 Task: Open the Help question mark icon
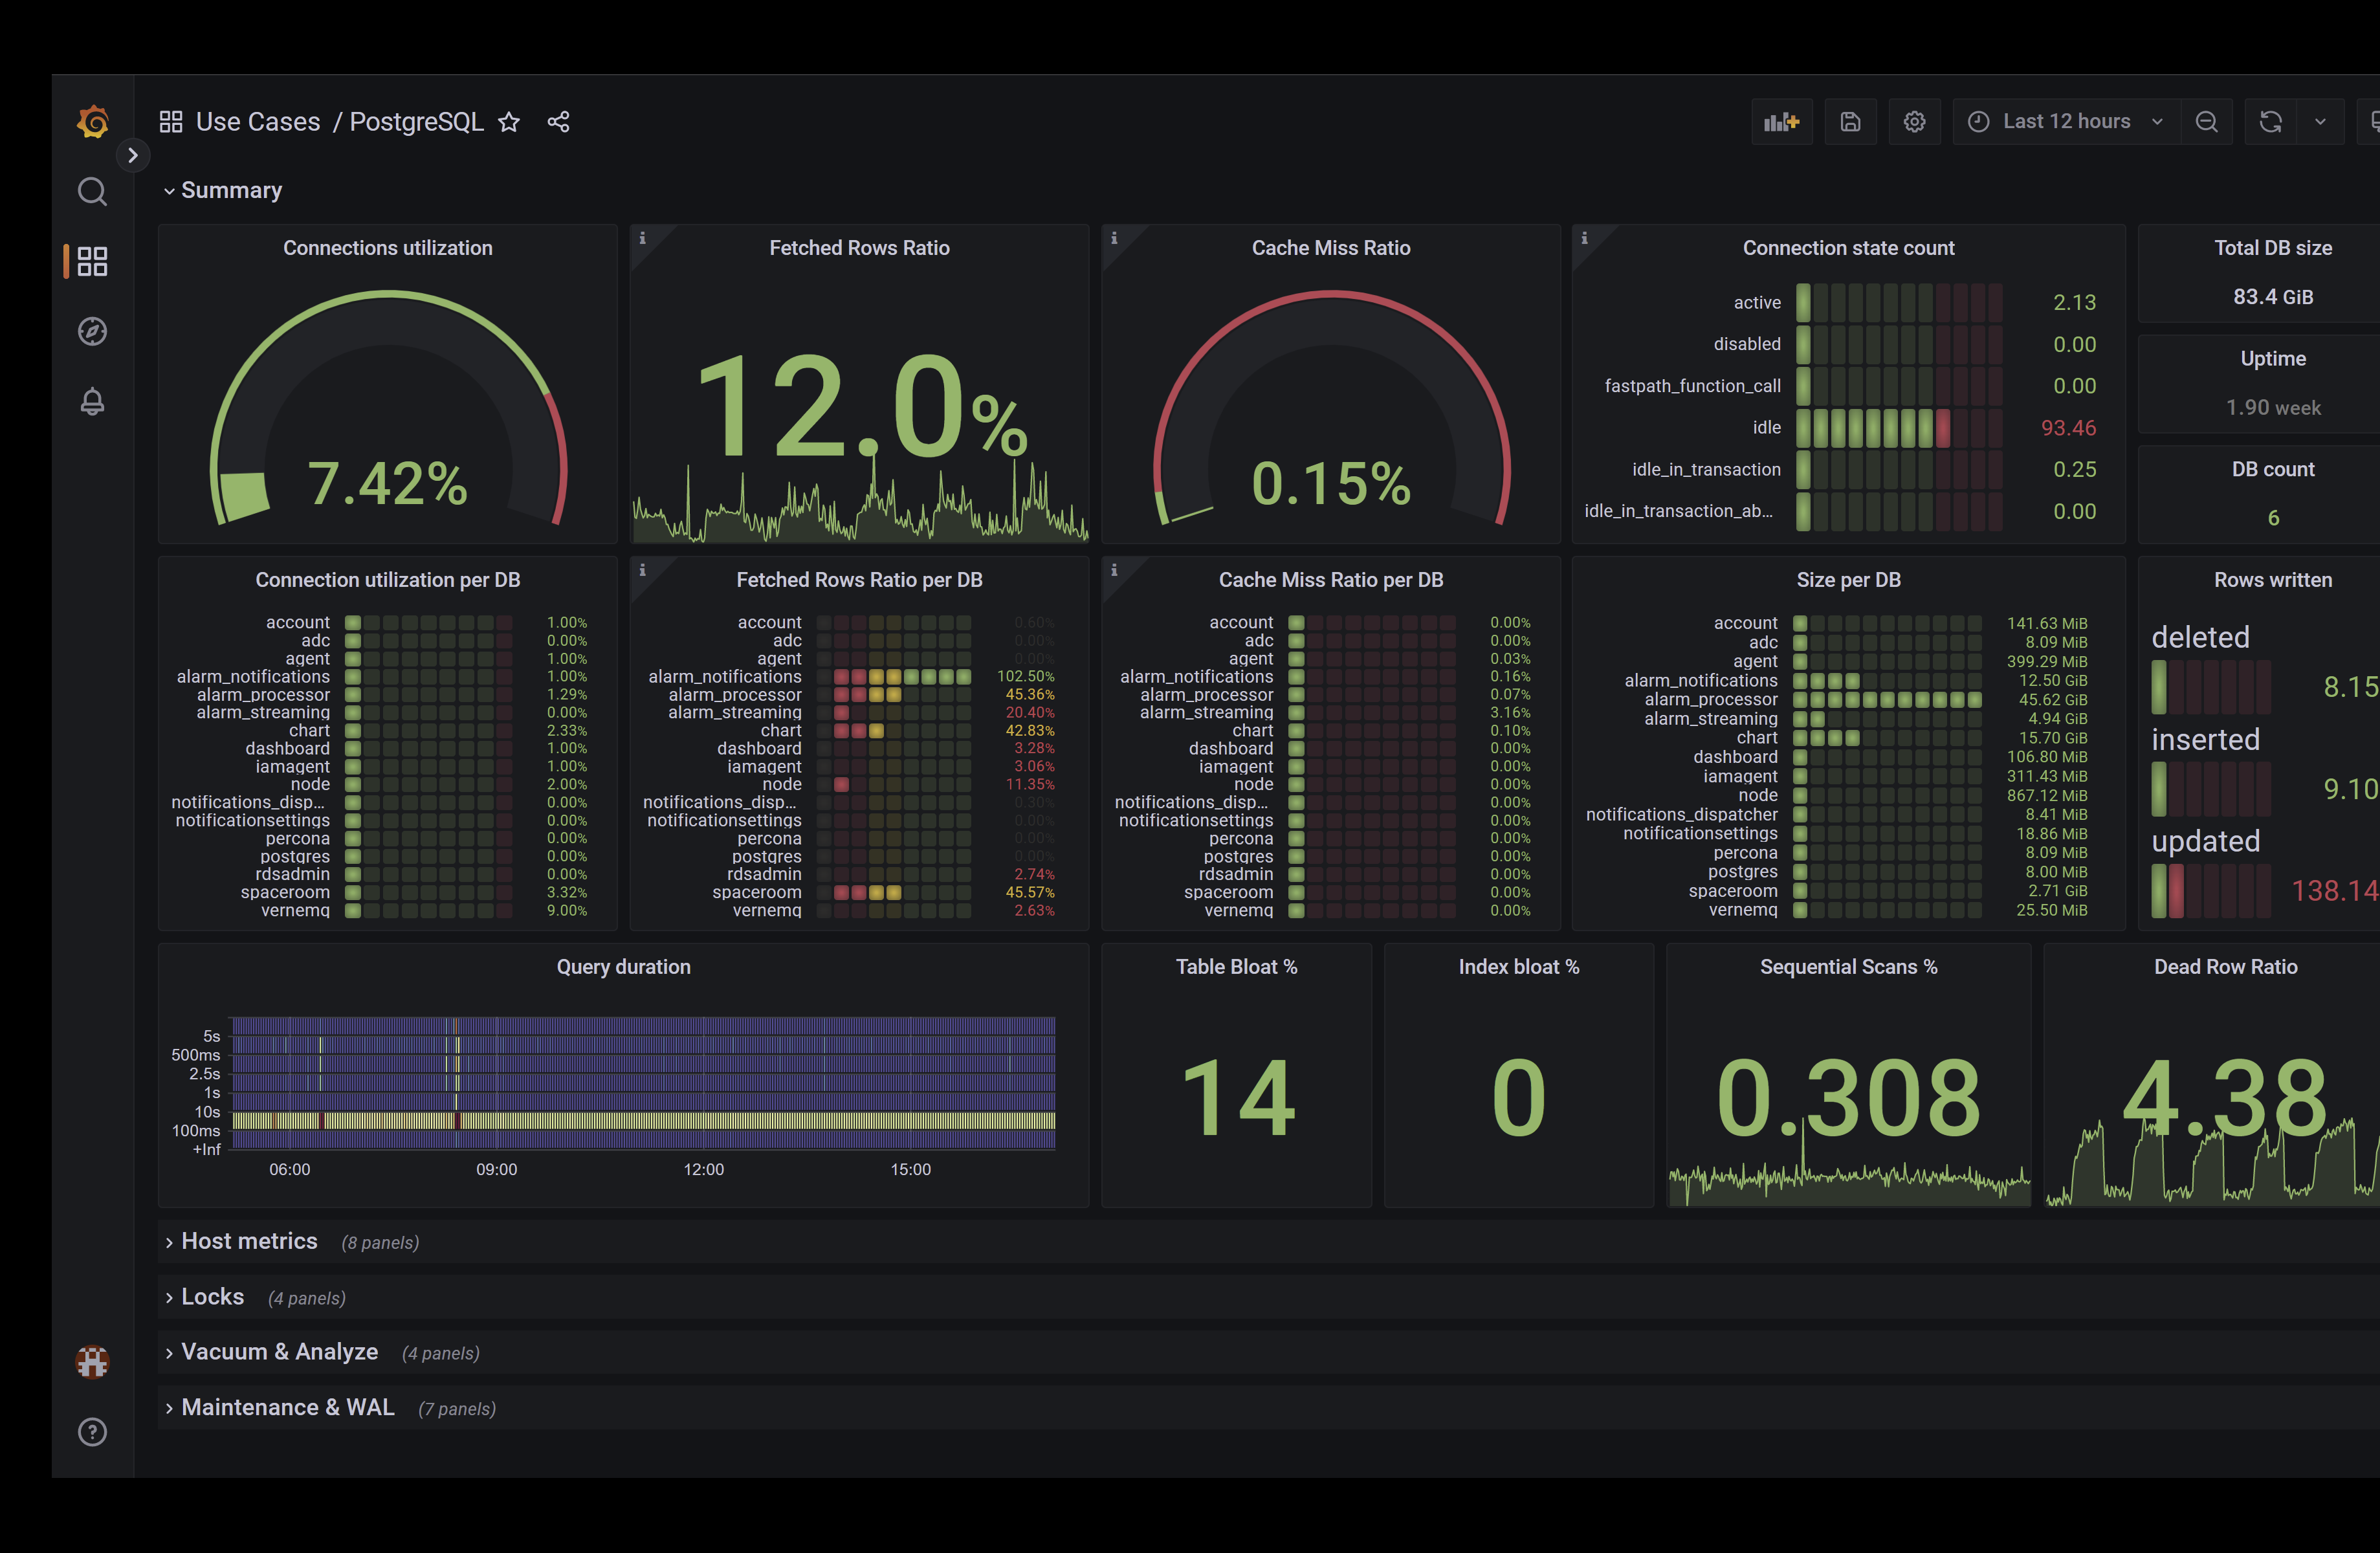point(92,1432)
